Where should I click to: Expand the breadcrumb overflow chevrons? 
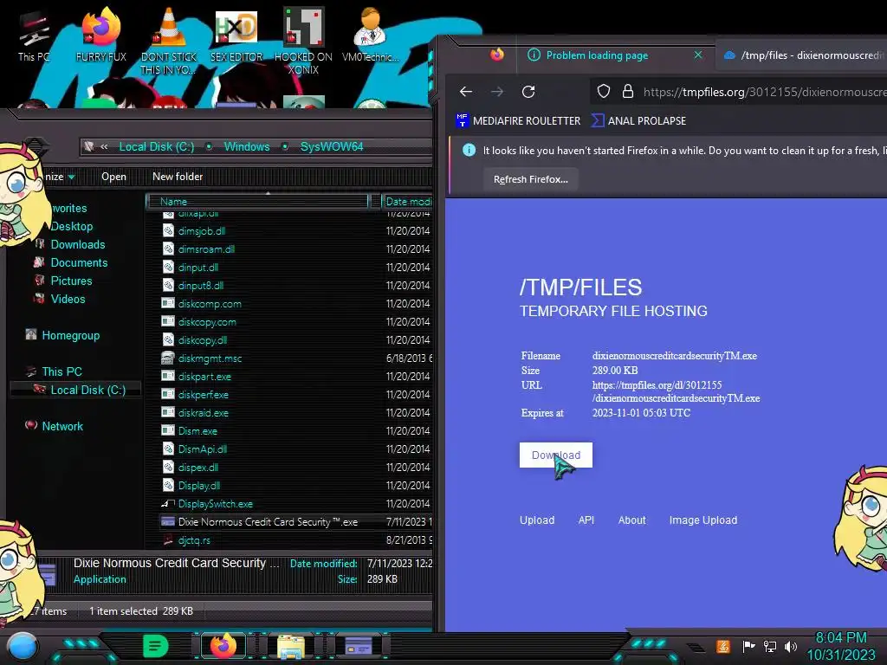104,146
